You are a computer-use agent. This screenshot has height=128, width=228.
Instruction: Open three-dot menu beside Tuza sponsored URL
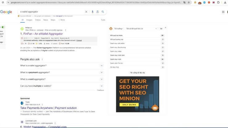[42, 105]
